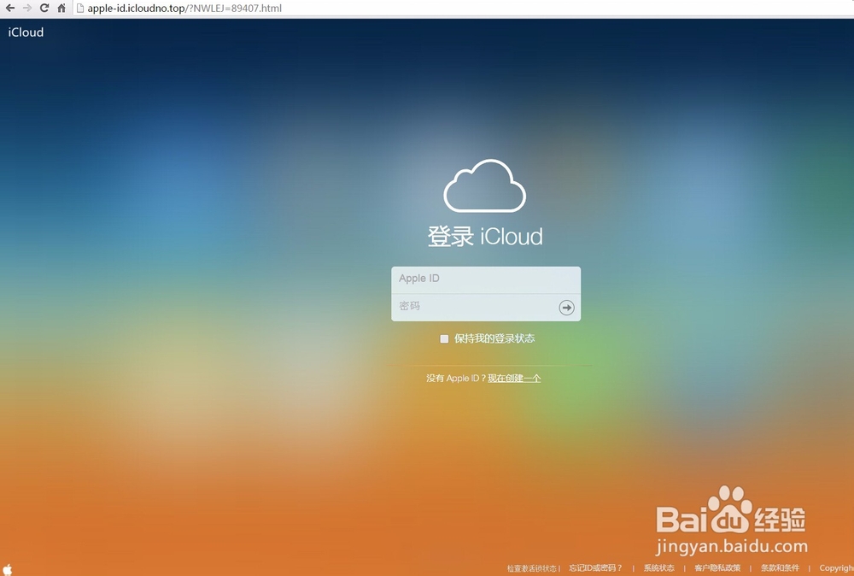Viewport: 854px width, 576px height.
Task: Submit login with the arrow button
Action: (566, 308)
